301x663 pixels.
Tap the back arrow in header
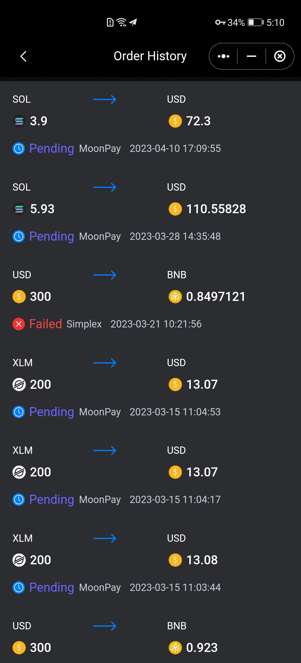(23, 56)
